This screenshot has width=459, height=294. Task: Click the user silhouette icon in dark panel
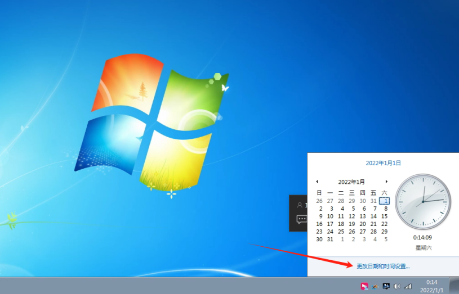click(300, 205)
